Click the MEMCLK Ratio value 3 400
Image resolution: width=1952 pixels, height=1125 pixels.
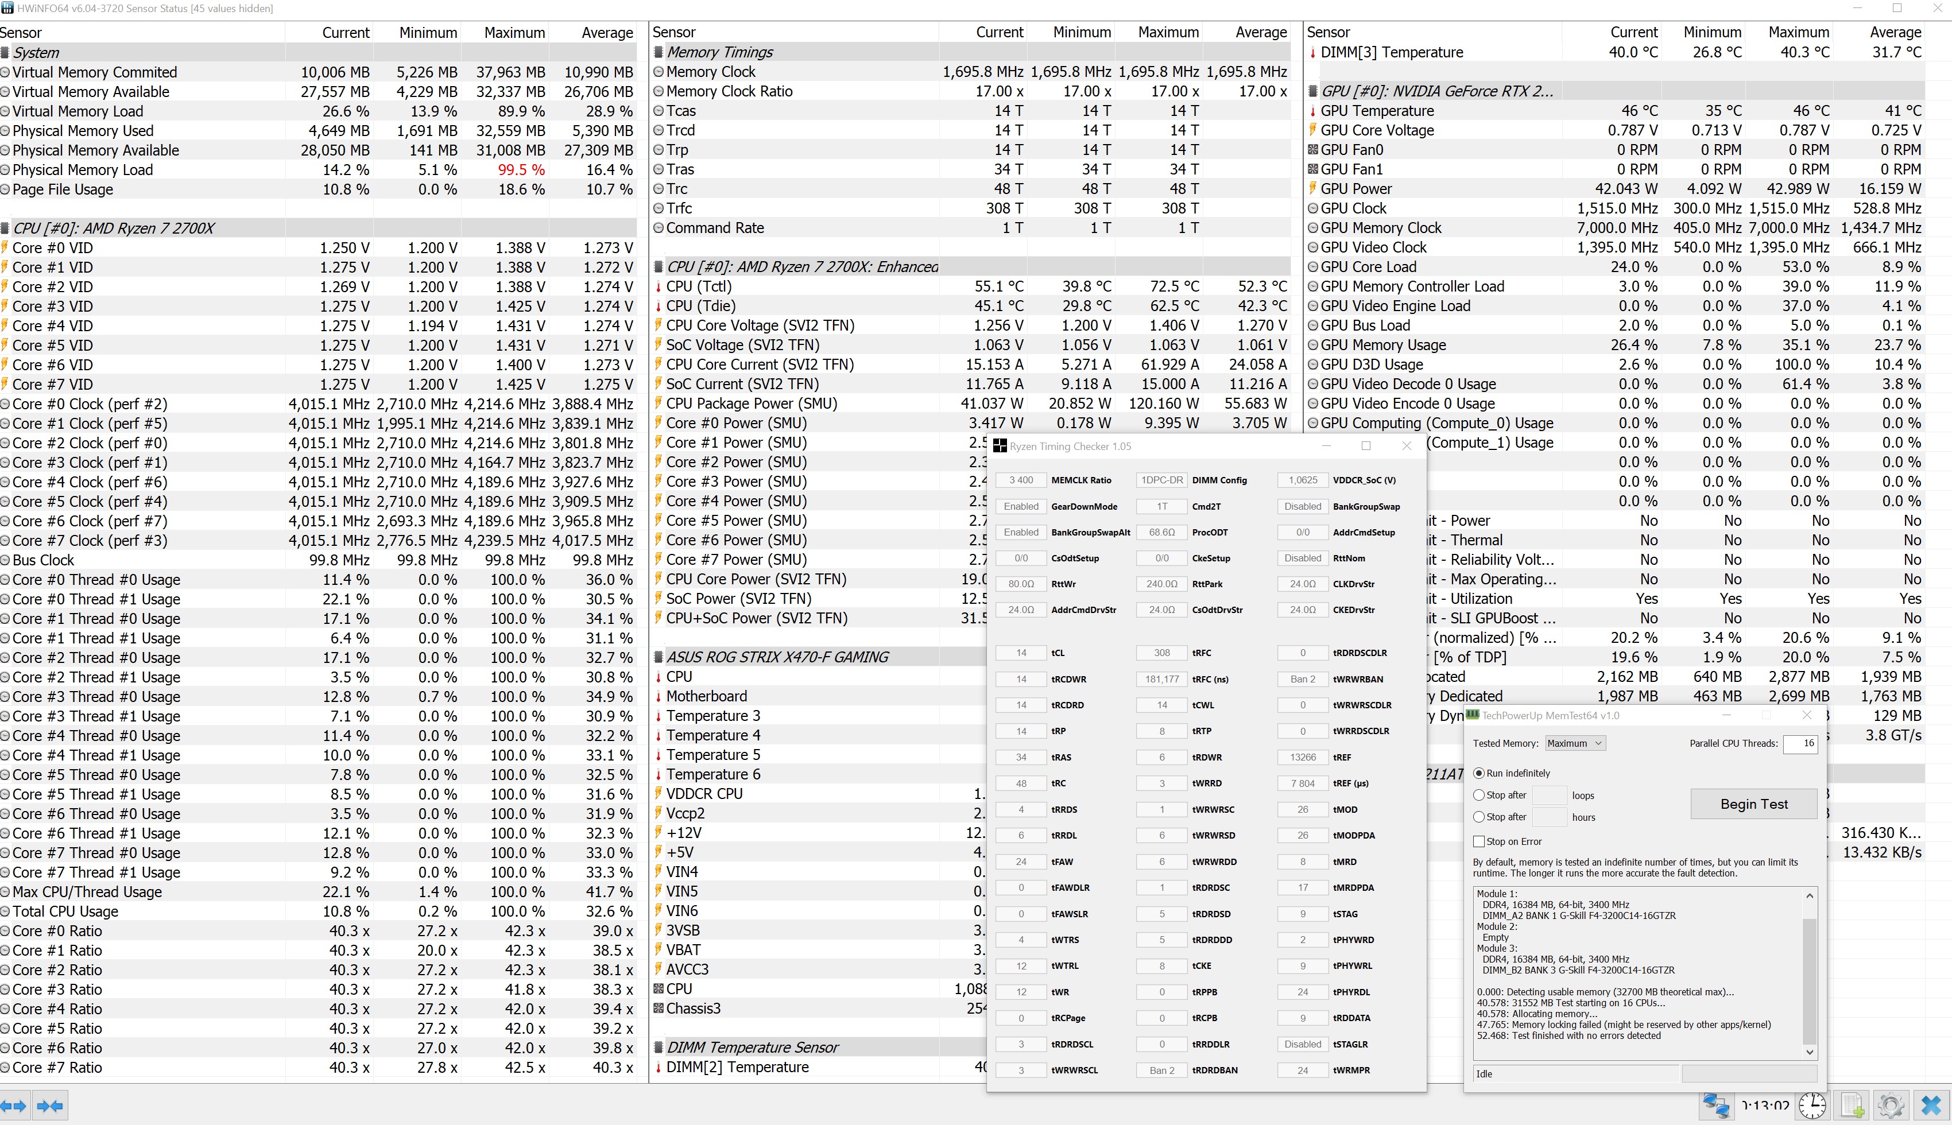click(1021, 480)
